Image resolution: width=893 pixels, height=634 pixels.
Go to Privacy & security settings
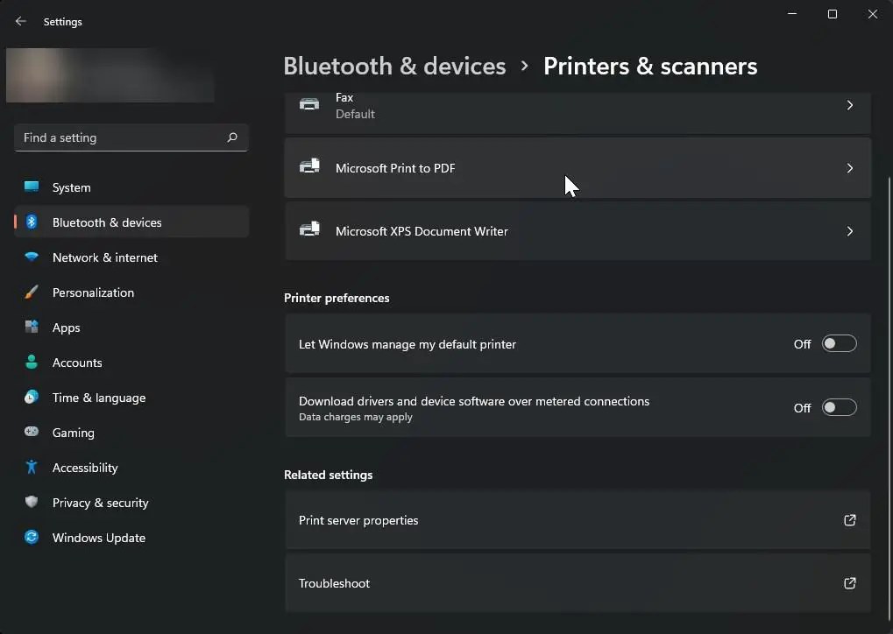click(x=131, y=503)
